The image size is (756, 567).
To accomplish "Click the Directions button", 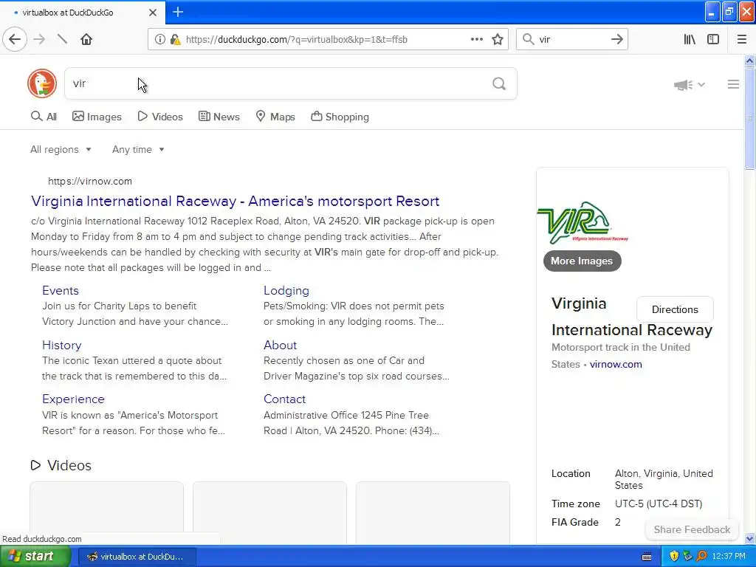I will (675, 309).
